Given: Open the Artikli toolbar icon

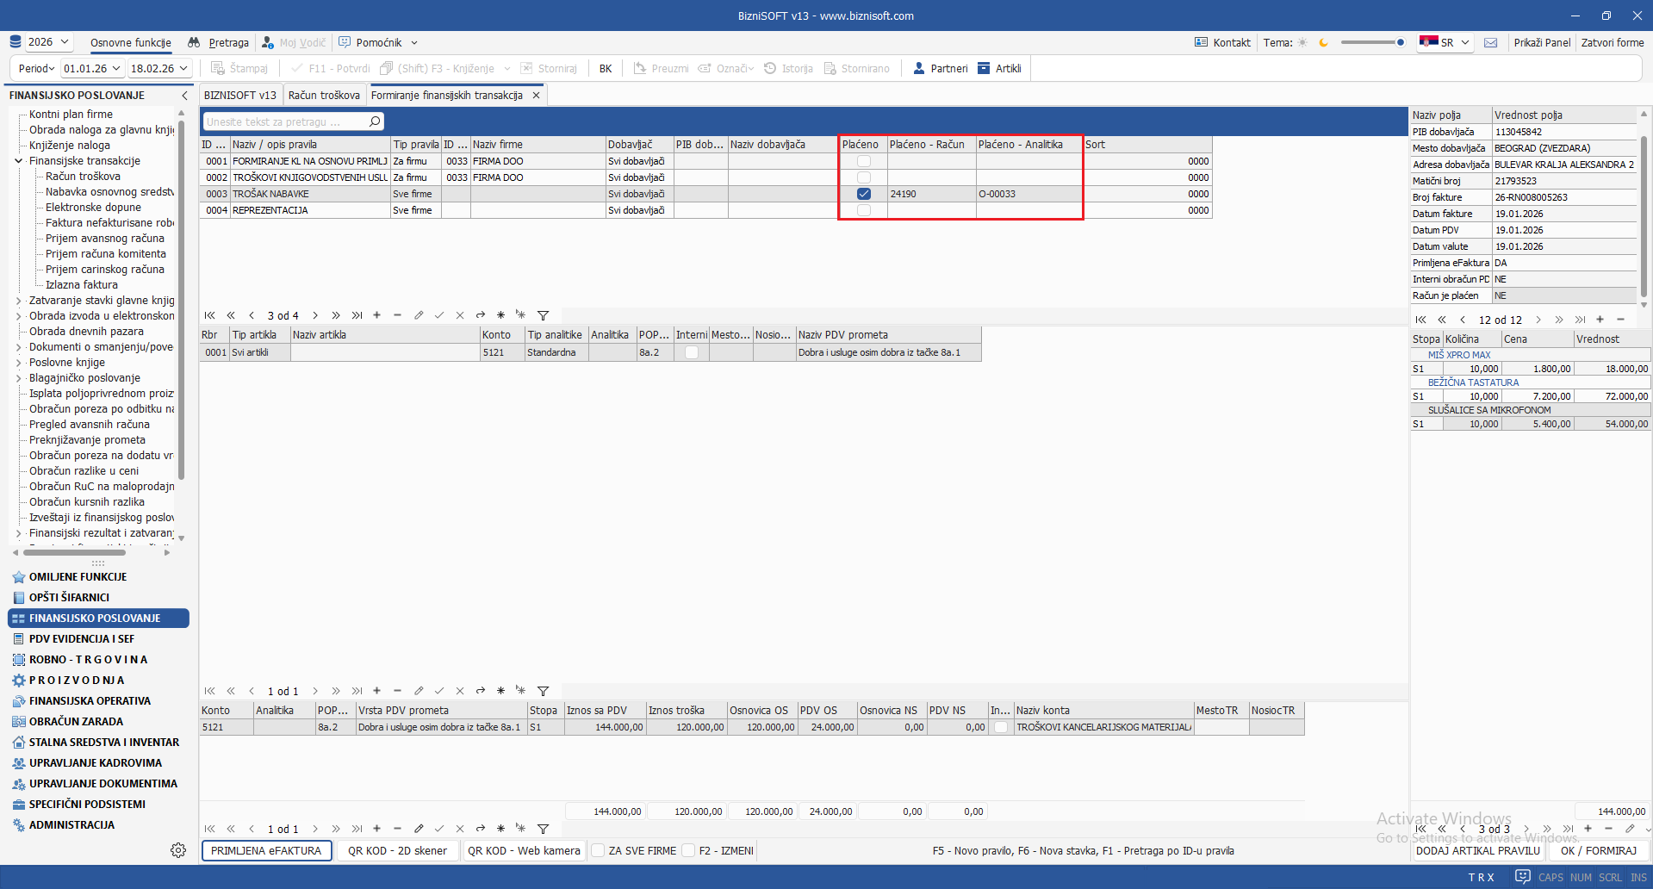Looking at the screenshot, I should click(985, 68).
